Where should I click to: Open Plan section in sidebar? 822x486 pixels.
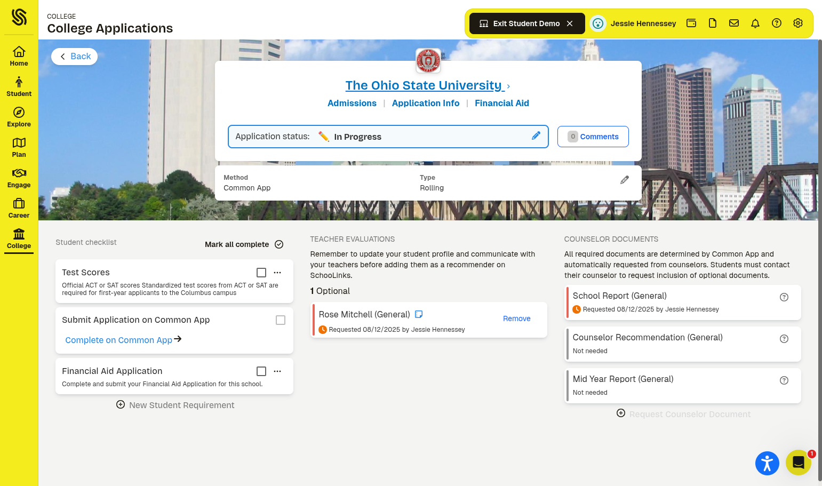pyautogui.click(x=19, y=147)
